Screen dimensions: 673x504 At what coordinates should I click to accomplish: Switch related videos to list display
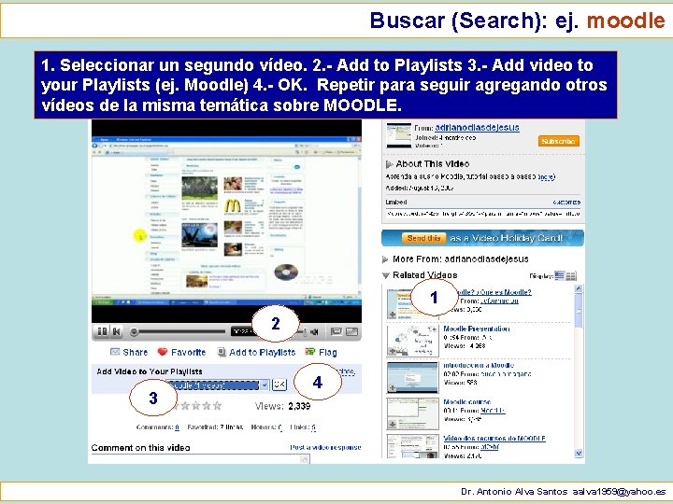559,275
